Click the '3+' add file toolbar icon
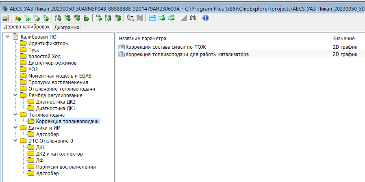The image size is (365, 182). click(46, 18)
